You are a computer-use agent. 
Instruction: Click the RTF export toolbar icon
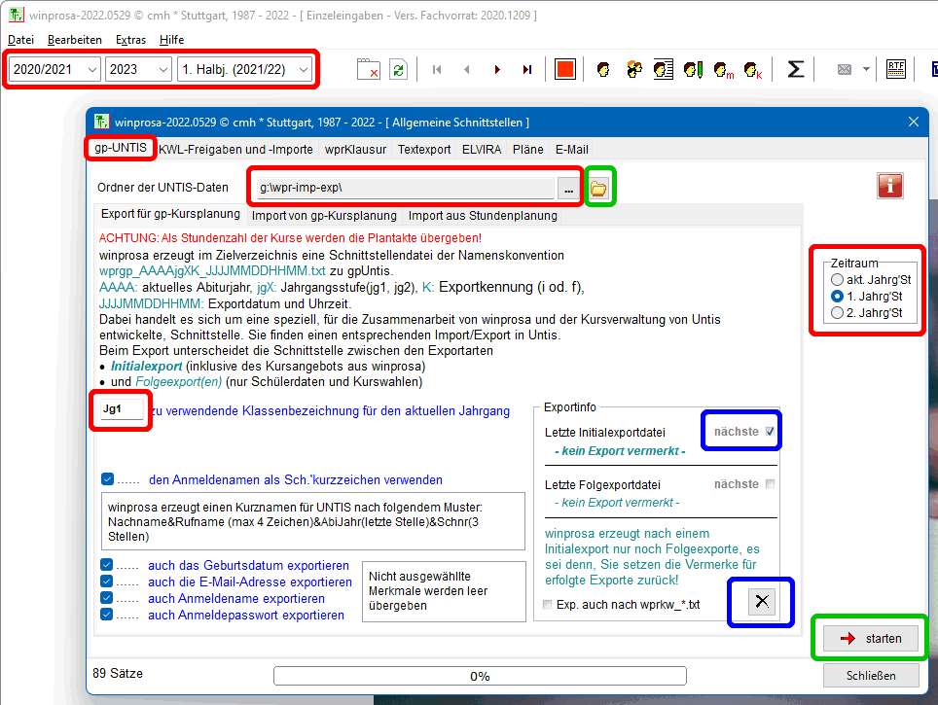point(895,69)
